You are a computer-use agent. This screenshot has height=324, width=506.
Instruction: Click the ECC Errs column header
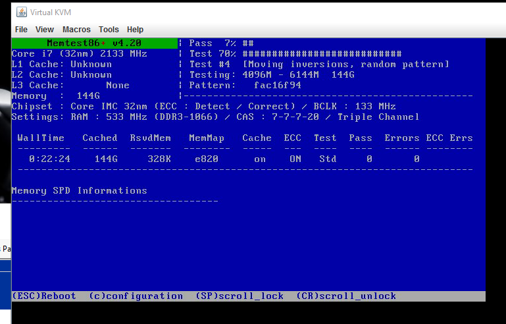(449, 138)
